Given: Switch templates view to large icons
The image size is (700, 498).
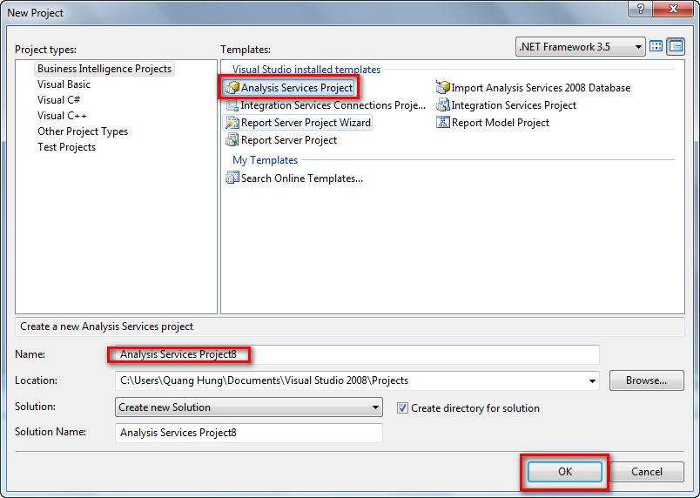Looking at the screenshot, I should point(656,46).
